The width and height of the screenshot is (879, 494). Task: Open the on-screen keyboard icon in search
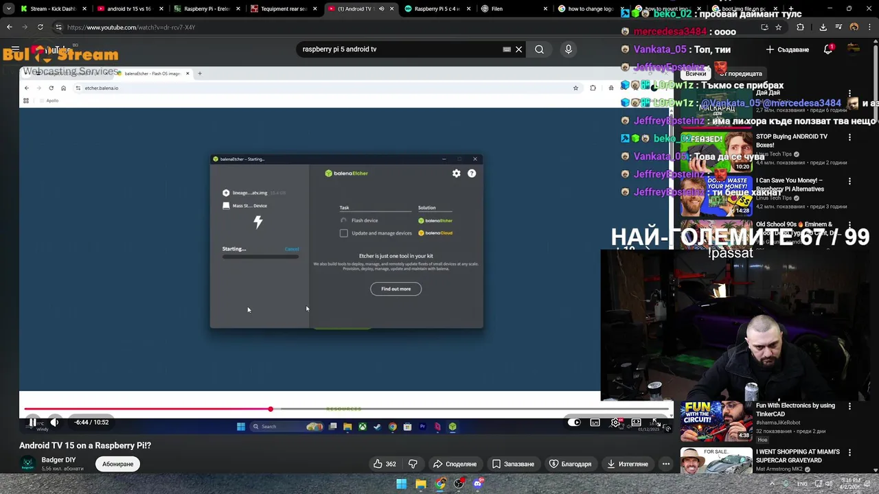coord(507,49)
